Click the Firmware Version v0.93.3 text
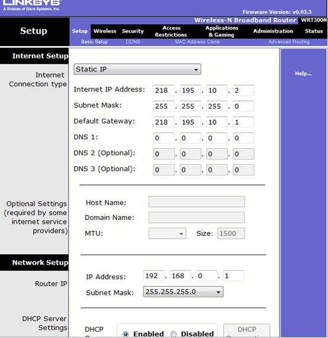The height and width of the screenshot is (338, 328). [x=277, y=12]
